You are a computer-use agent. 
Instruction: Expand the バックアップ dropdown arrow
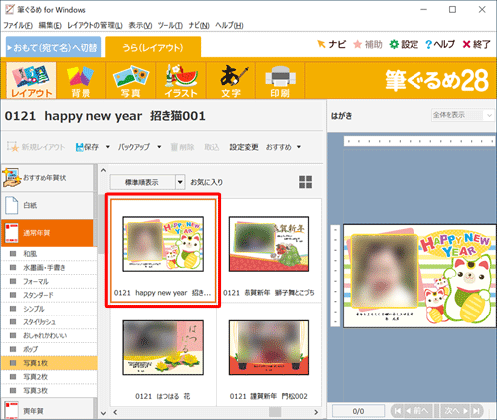point(159,147)
